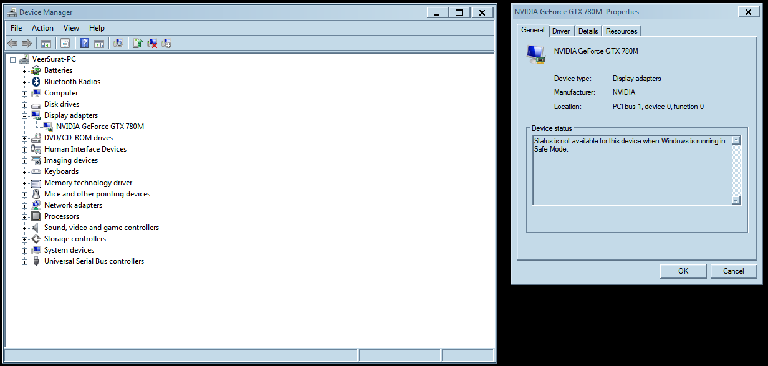Click the Network adapters icon
768x366 pixels.
36,205
